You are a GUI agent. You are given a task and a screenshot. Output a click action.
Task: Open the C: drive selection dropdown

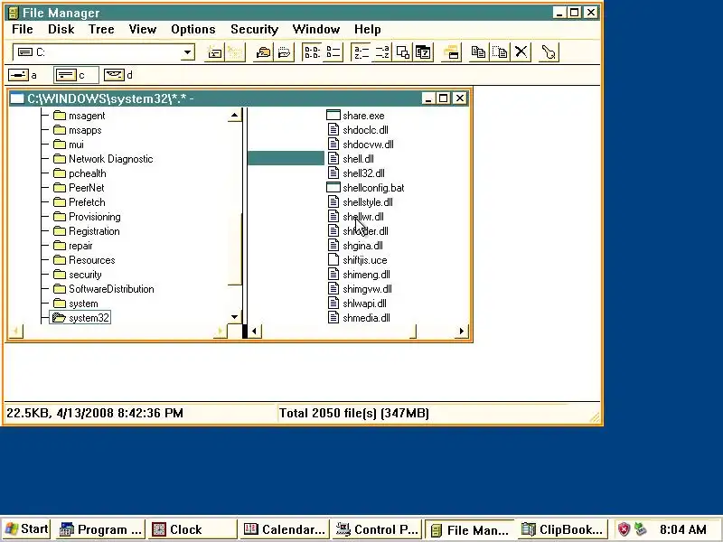187,52
